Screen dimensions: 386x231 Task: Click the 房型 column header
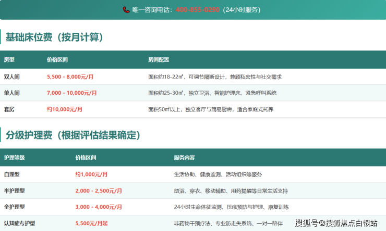(10, 60)
